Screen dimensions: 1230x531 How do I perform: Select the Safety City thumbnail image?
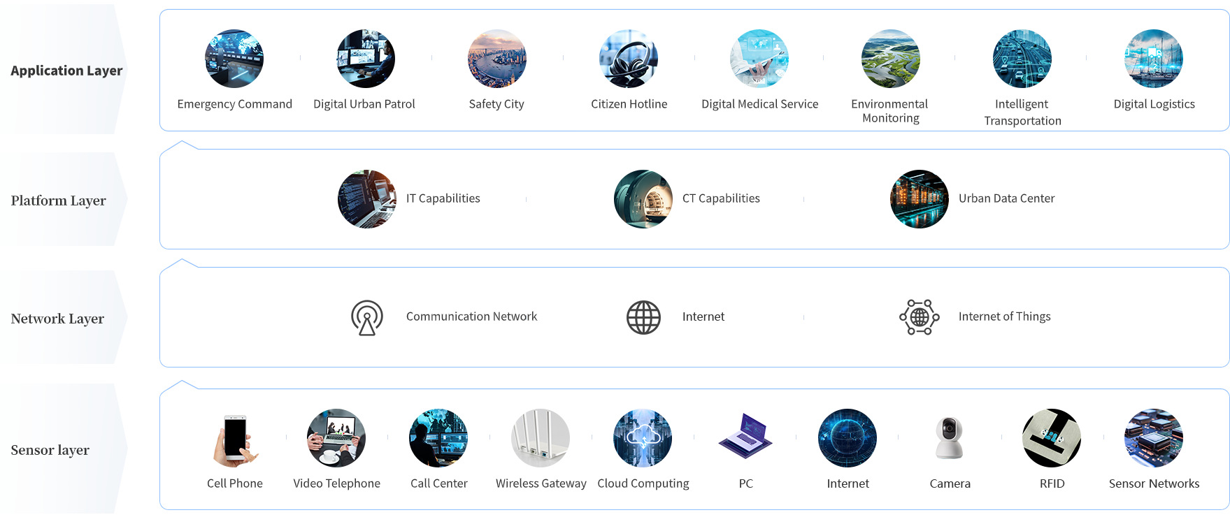point(497,59)
